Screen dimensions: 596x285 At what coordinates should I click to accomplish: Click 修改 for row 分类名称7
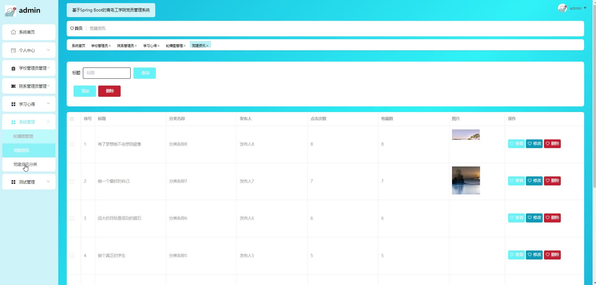534,181
